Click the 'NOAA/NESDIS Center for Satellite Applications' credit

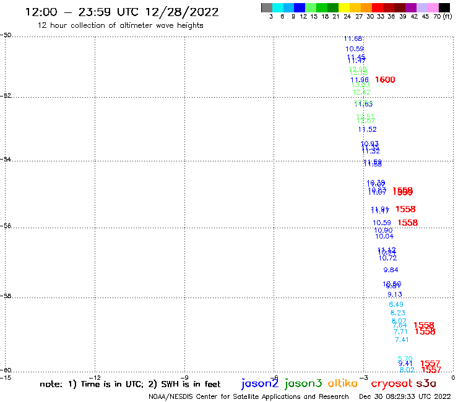point(224,397)
